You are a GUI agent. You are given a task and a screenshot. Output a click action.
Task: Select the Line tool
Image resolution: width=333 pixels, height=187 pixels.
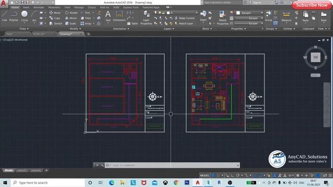[5, 16]
